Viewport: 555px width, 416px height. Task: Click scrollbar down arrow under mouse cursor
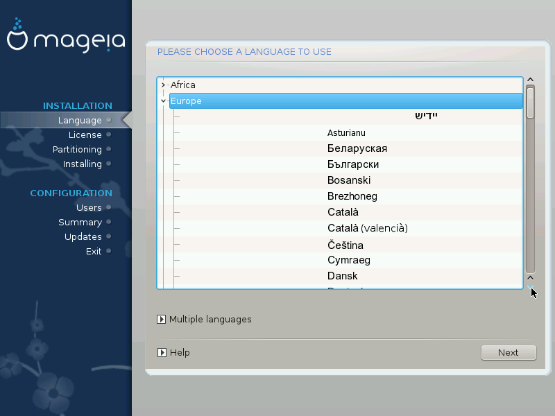click(x=530, y=287)
